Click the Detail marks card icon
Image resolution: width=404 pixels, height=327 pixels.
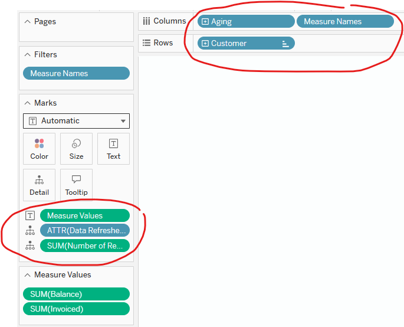coord(39,180)
